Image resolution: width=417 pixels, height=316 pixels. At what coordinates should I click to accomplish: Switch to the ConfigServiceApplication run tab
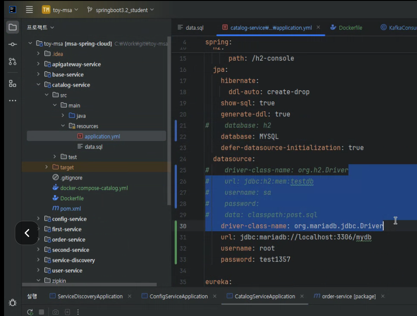(x=178, y=296)
